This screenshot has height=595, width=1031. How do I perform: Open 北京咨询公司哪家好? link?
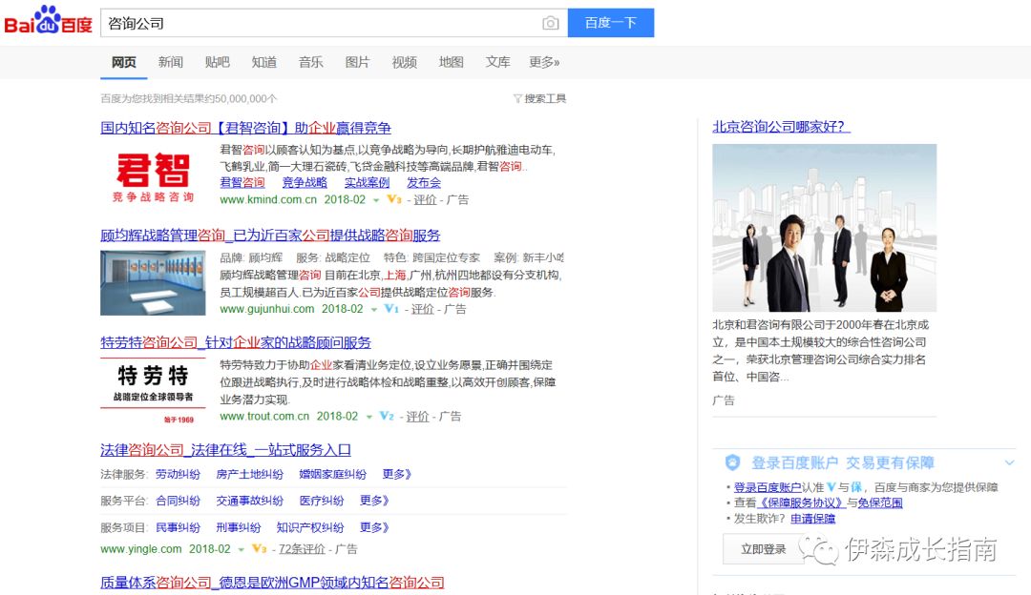tap(781, 127)
